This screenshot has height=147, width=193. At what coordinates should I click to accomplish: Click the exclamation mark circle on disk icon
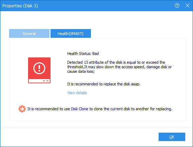tap(39, 68)
